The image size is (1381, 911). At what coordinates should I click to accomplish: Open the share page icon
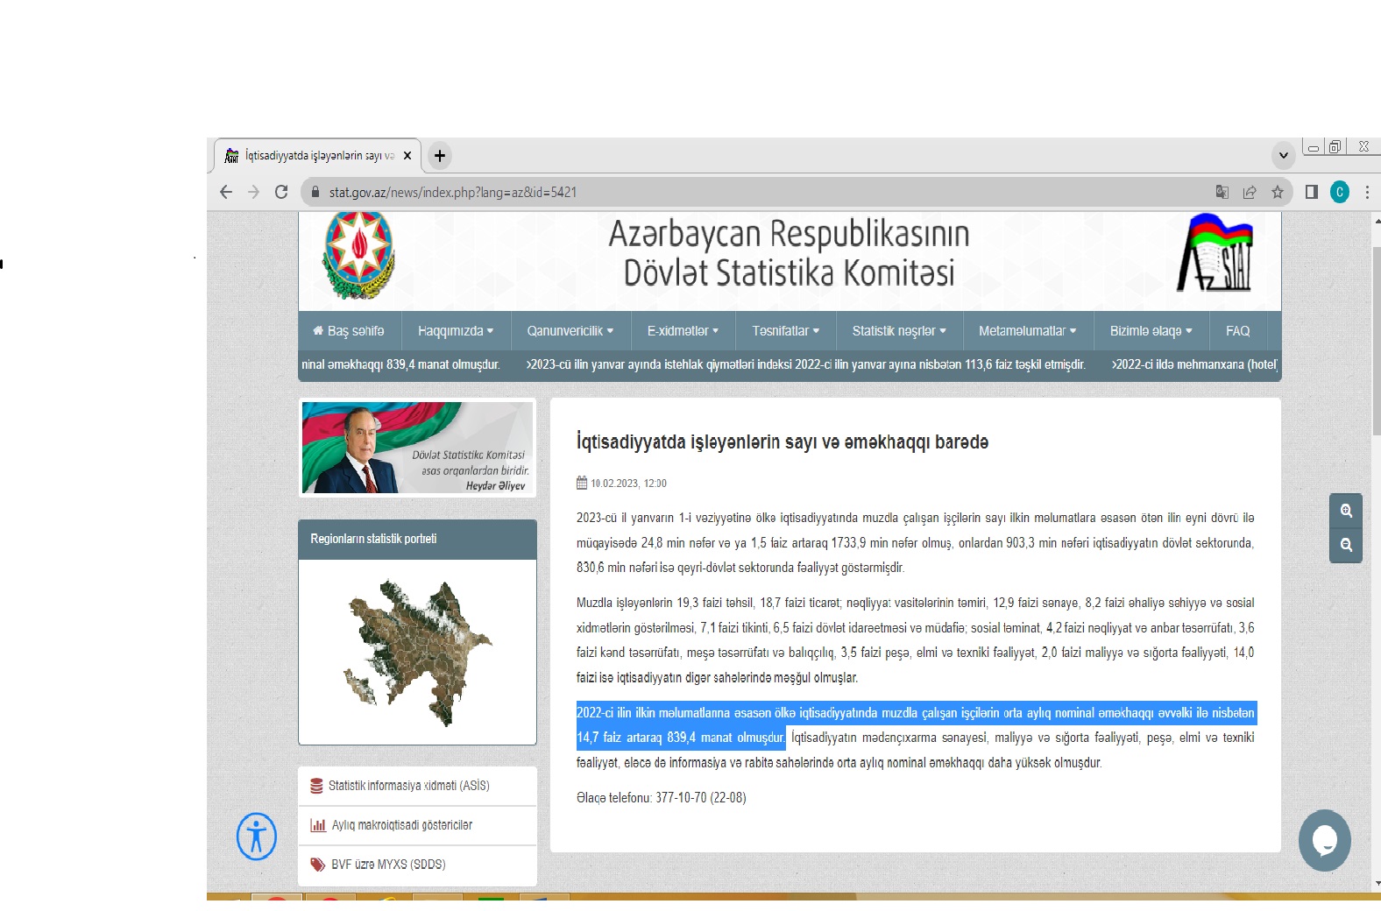tap(1250, 192)
